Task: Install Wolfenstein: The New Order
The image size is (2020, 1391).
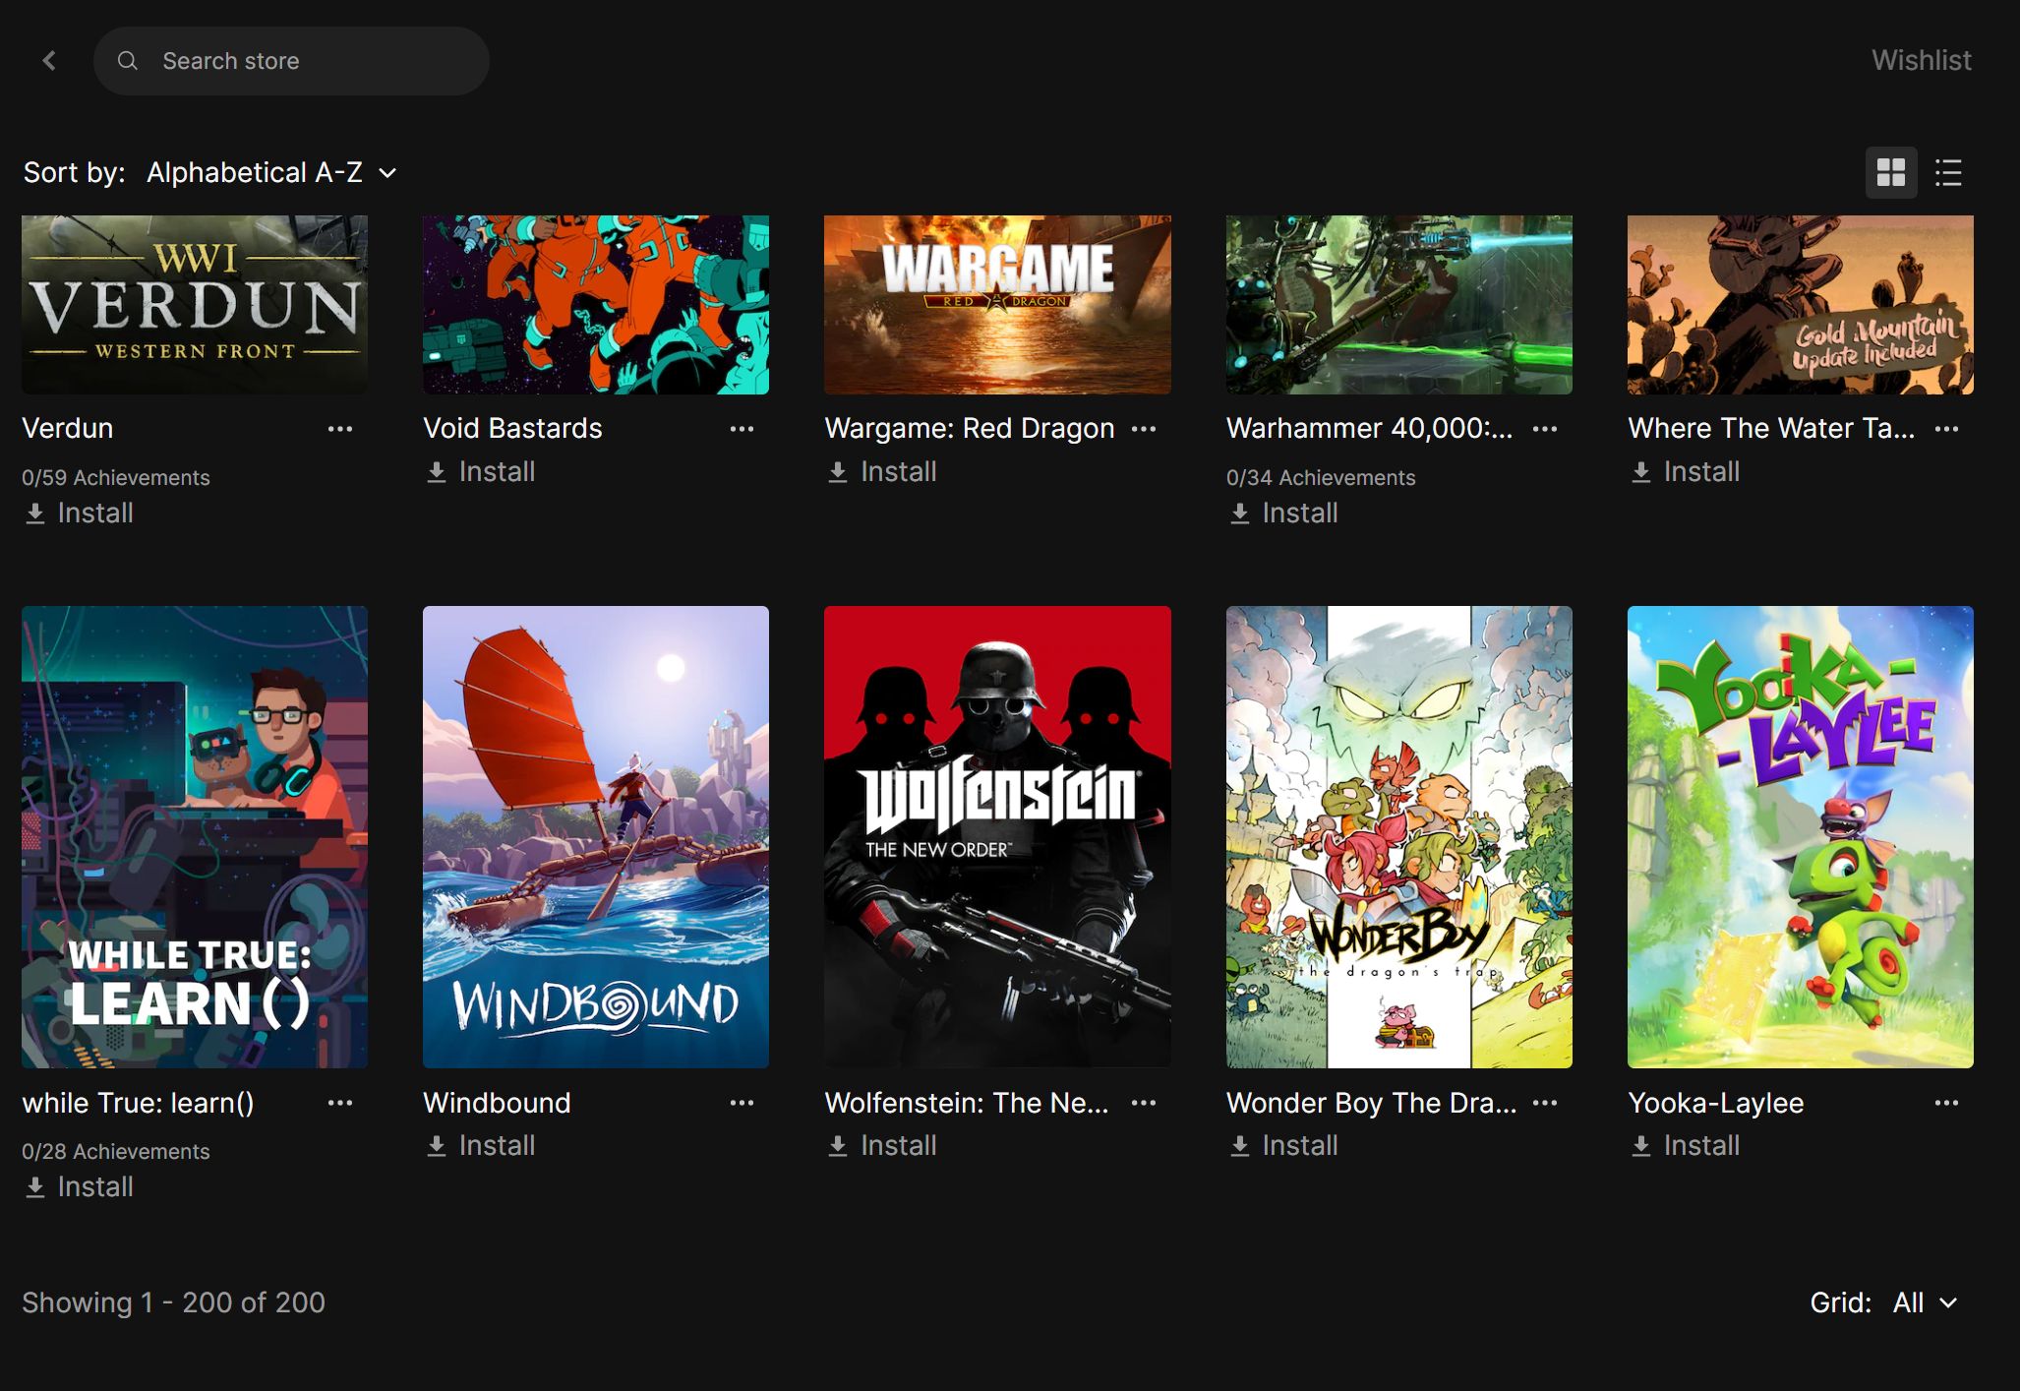Action: click(x=883, y=1146)
